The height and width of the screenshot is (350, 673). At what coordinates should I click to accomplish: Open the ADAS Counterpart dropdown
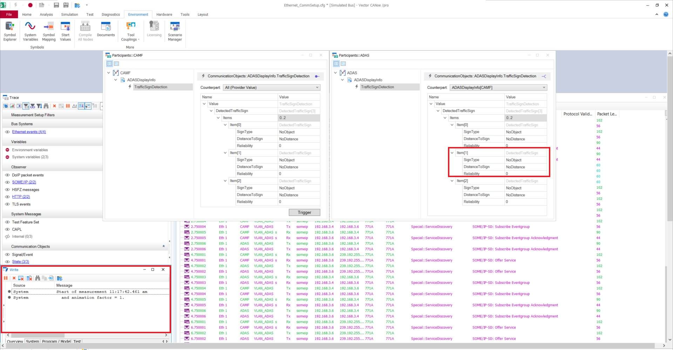point(498,87)
